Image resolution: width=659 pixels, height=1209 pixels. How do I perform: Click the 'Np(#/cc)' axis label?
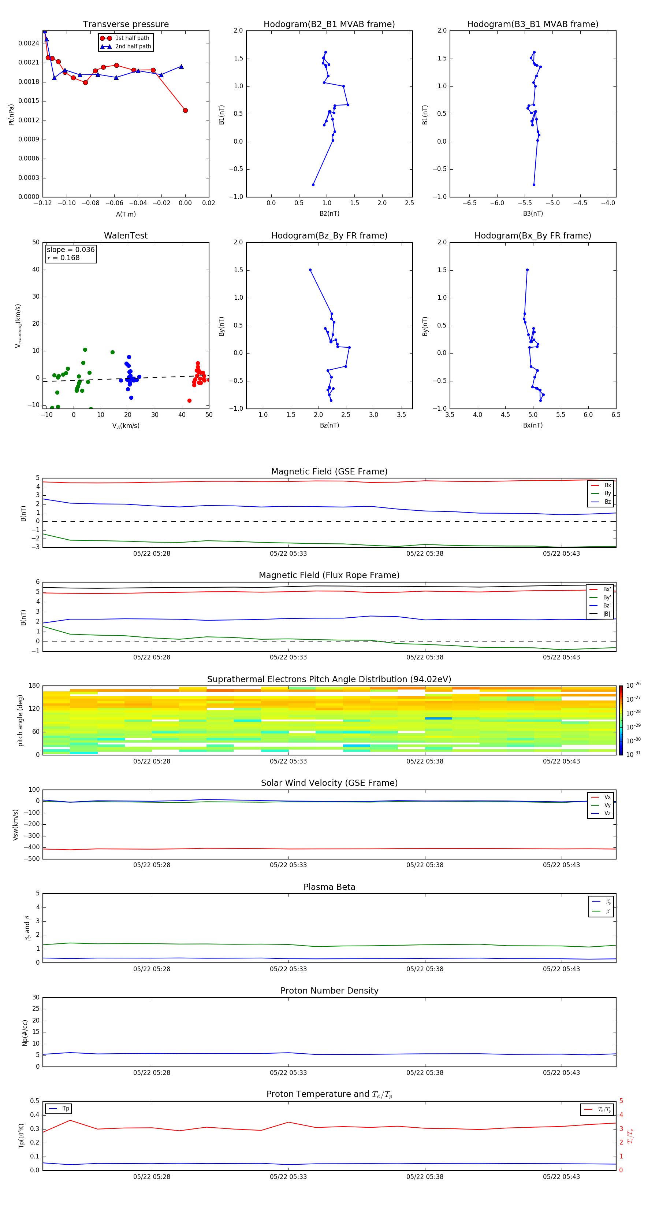click(x=25, y=1032)
